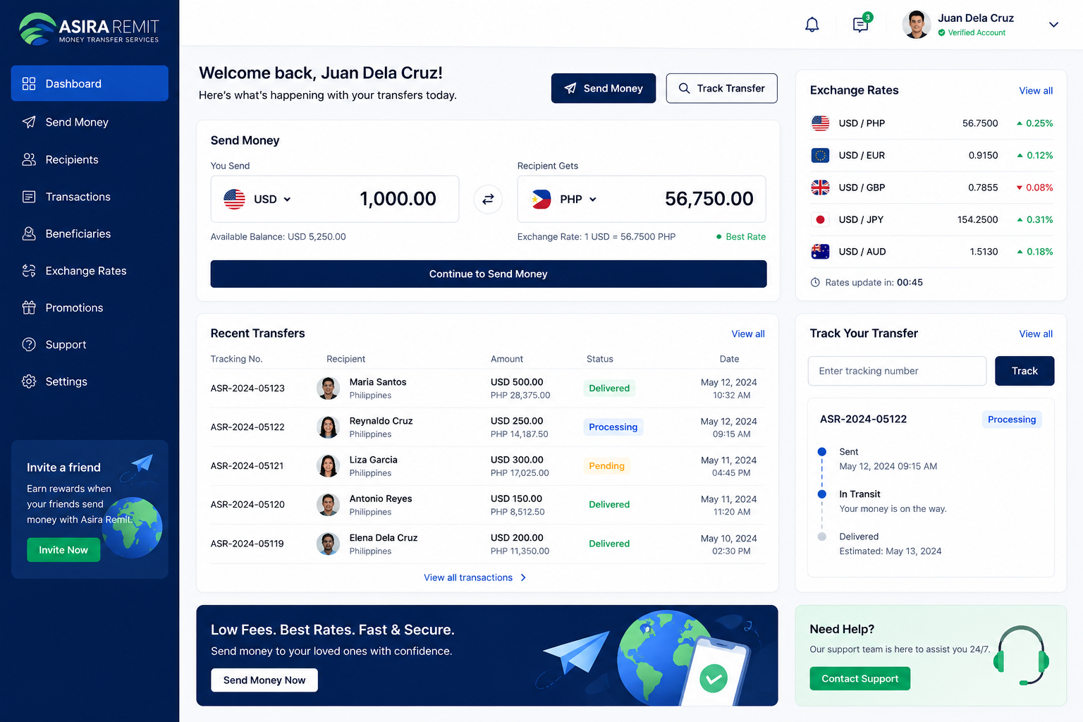Click the Processing status of Reynaldo Cruz
Viewport: 1083px width, 722px height.
613,427
